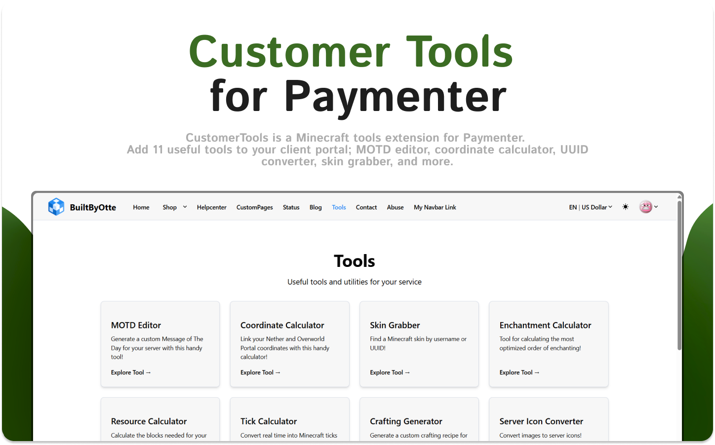Switch to the Tools navbar item

pos(339,207)
